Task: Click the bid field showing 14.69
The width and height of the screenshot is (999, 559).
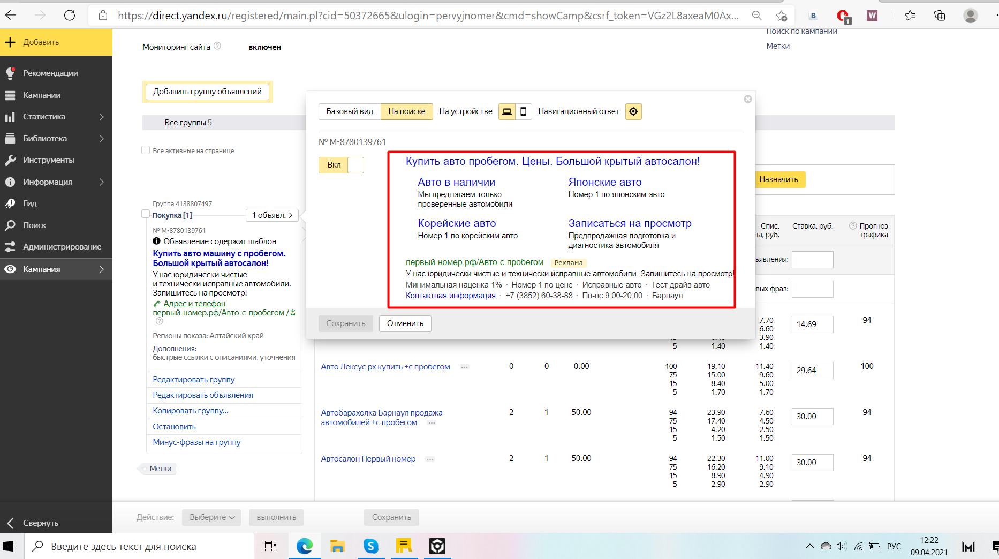Action: (x=812, y=324)
